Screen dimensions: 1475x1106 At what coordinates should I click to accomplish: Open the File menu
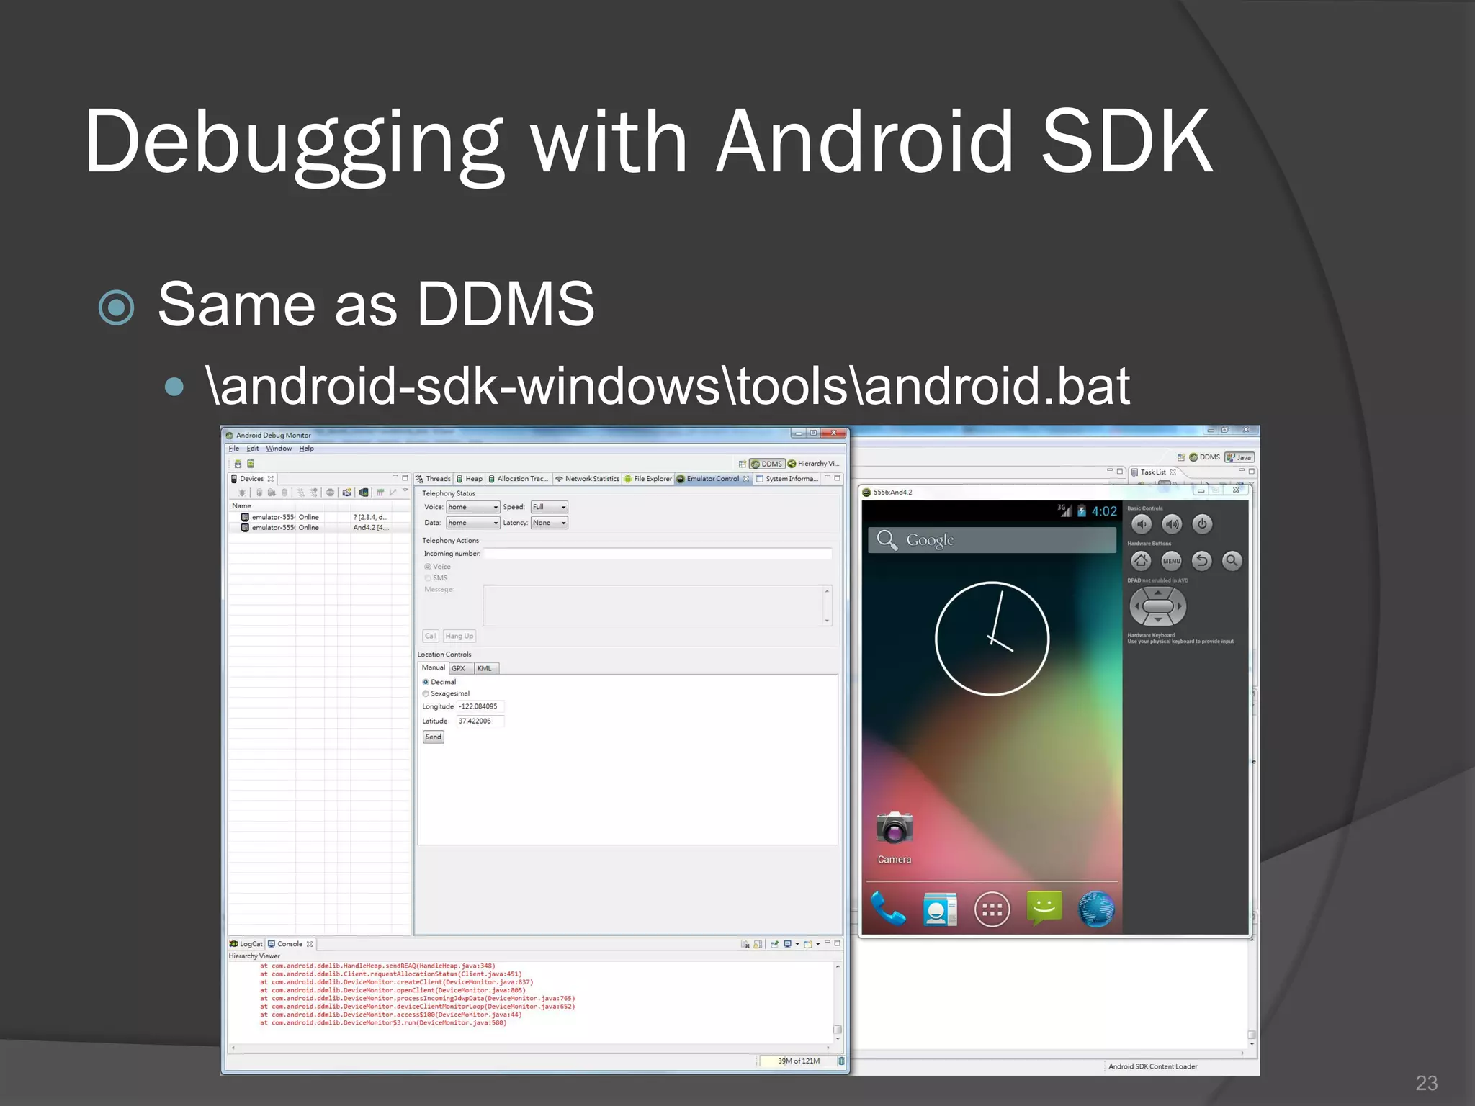pyautogui.click(x=234, y=449)
